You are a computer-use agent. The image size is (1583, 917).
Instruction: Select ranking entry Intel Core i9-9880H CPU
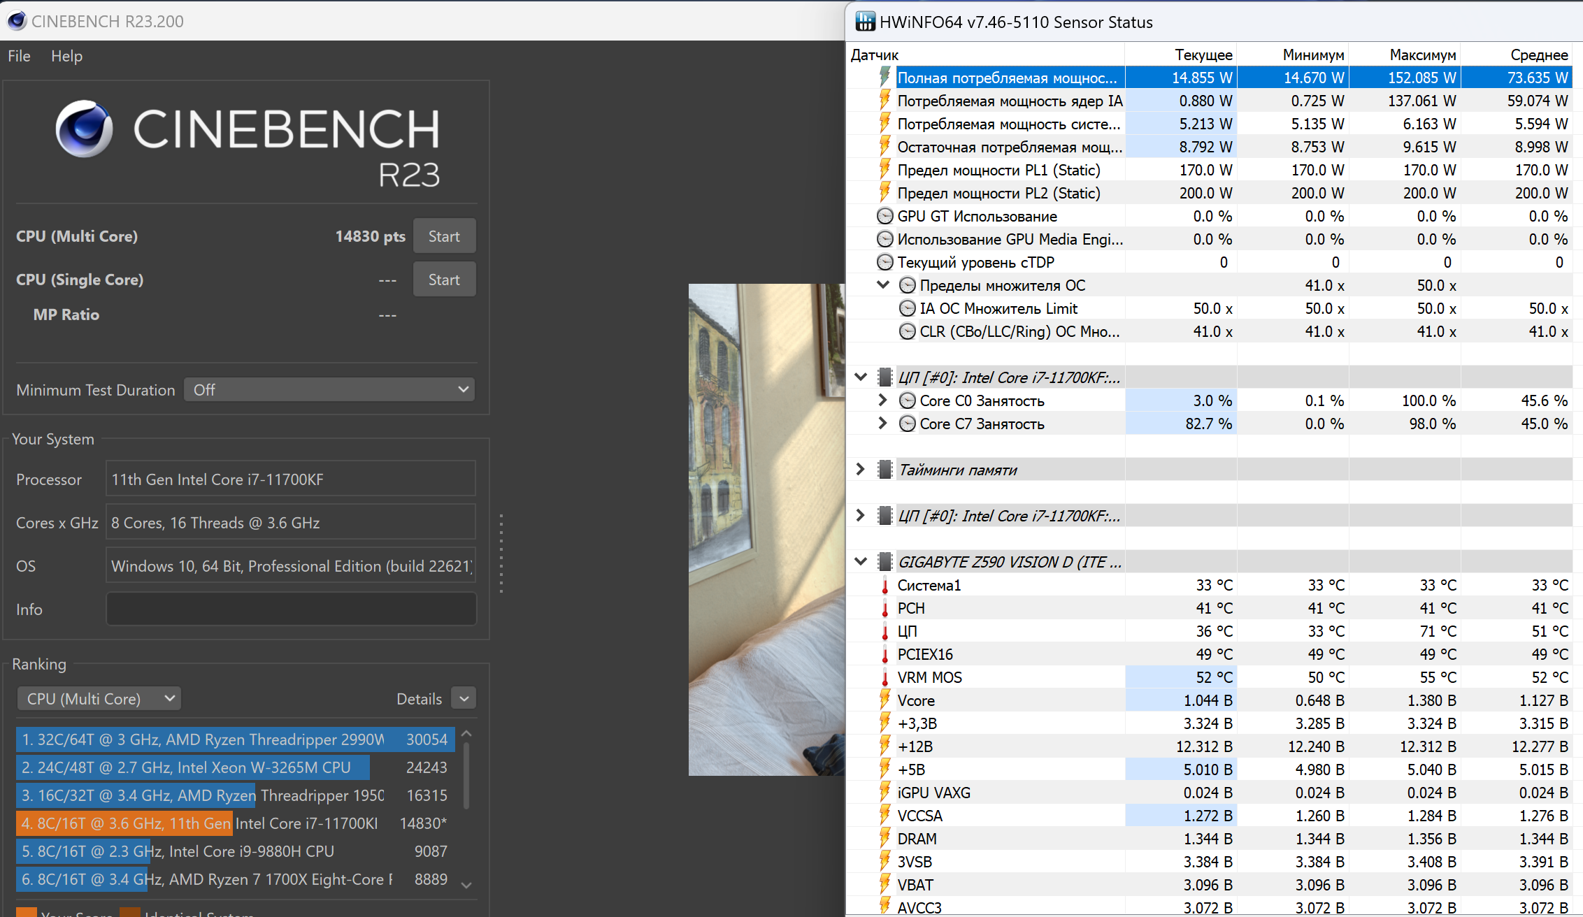[x=236, y=851]
